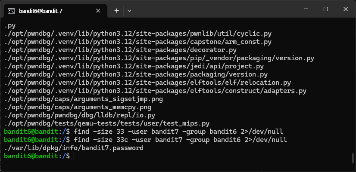Click the elftools/elf/relocation.py path line
Viewport: 356px width, 172px height.
[x=147, y=83]
